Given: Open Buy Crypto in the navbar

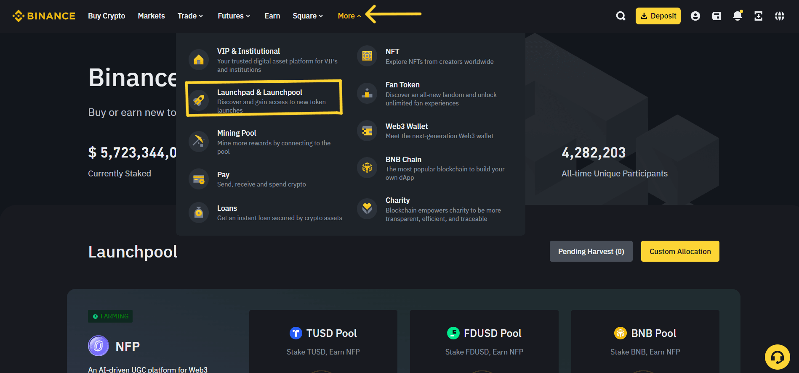Looking at the screenshot, I should tap(107, 16).
